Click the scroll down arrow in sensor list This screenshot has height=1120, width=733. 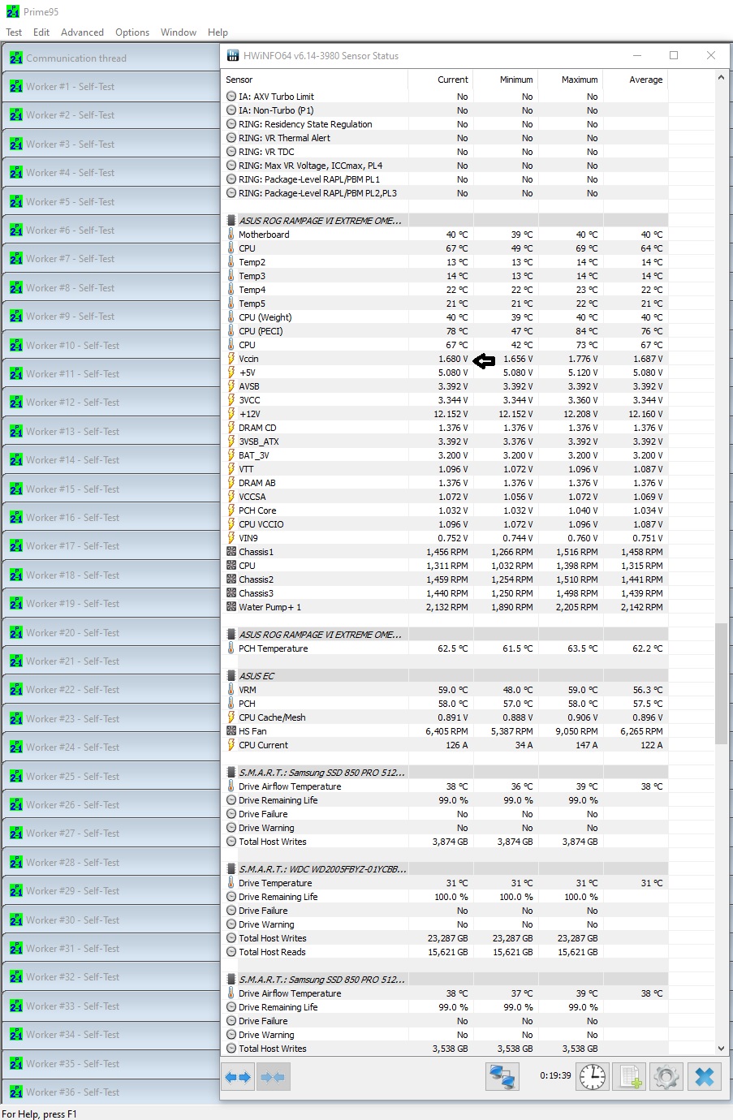click(x=721, y=1049)
